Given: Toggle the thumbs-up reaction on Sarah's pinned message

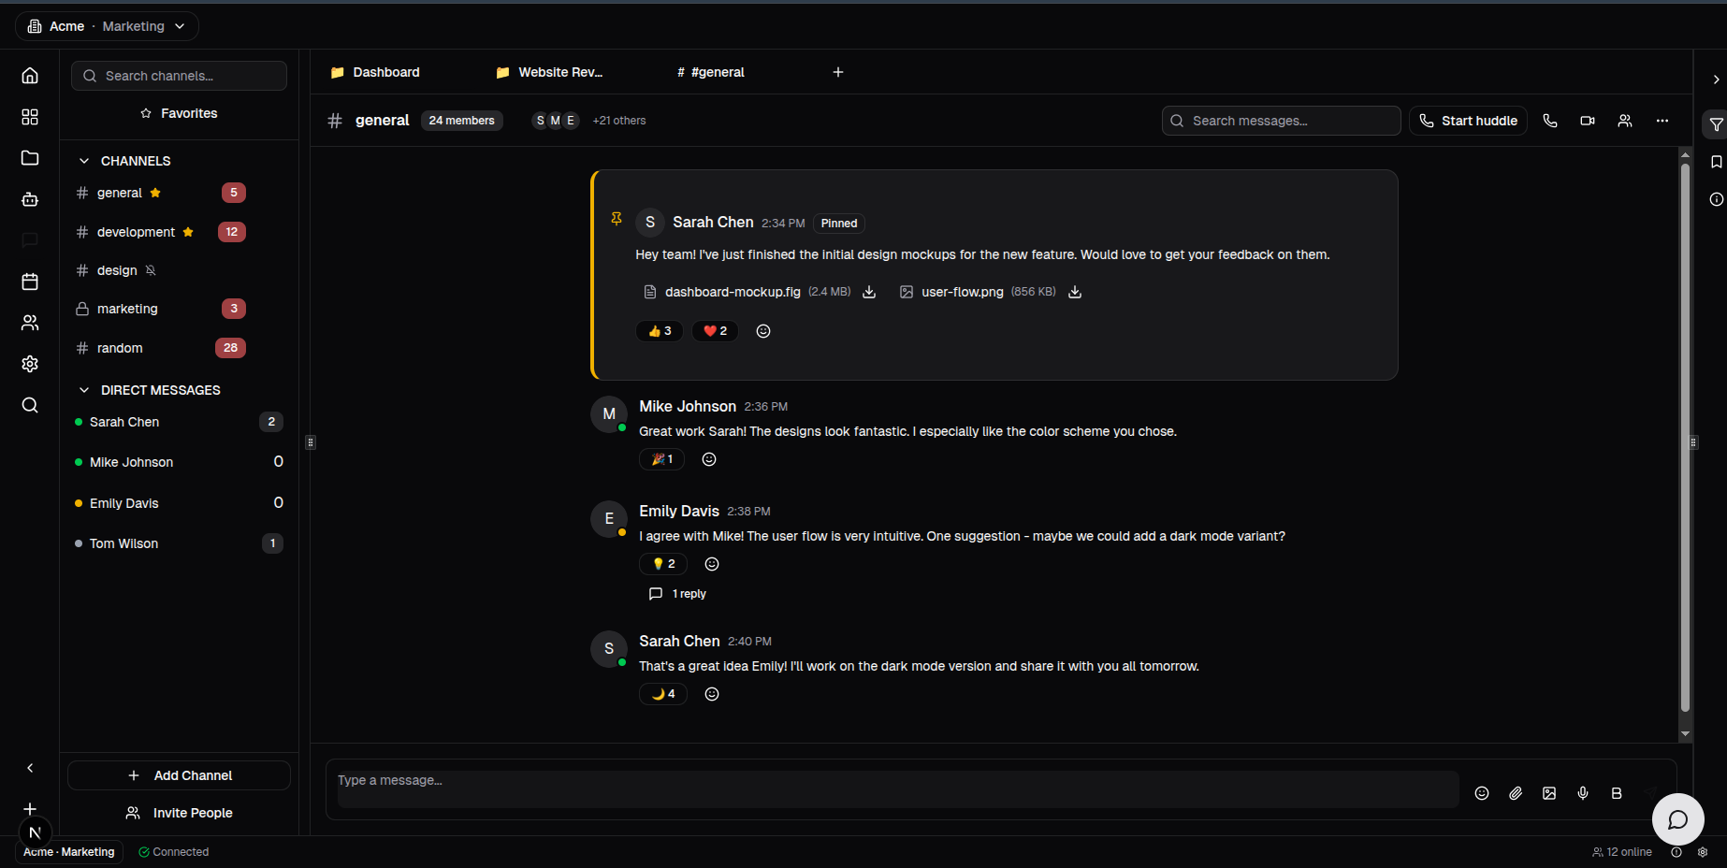Looking at the screenshot, I should [x=660, y=331].
